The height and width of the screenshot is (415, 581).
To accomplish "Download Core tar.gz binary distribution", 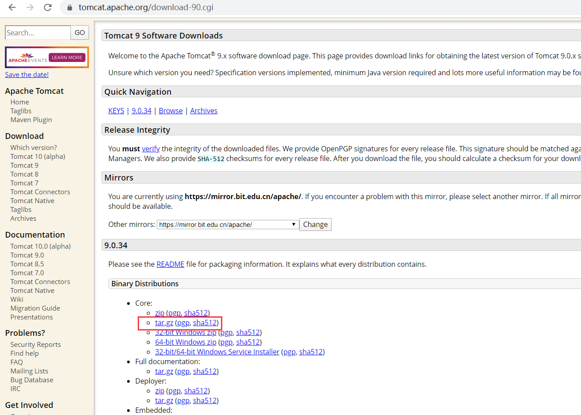I will pyautogui.click(x=164, y=323).
